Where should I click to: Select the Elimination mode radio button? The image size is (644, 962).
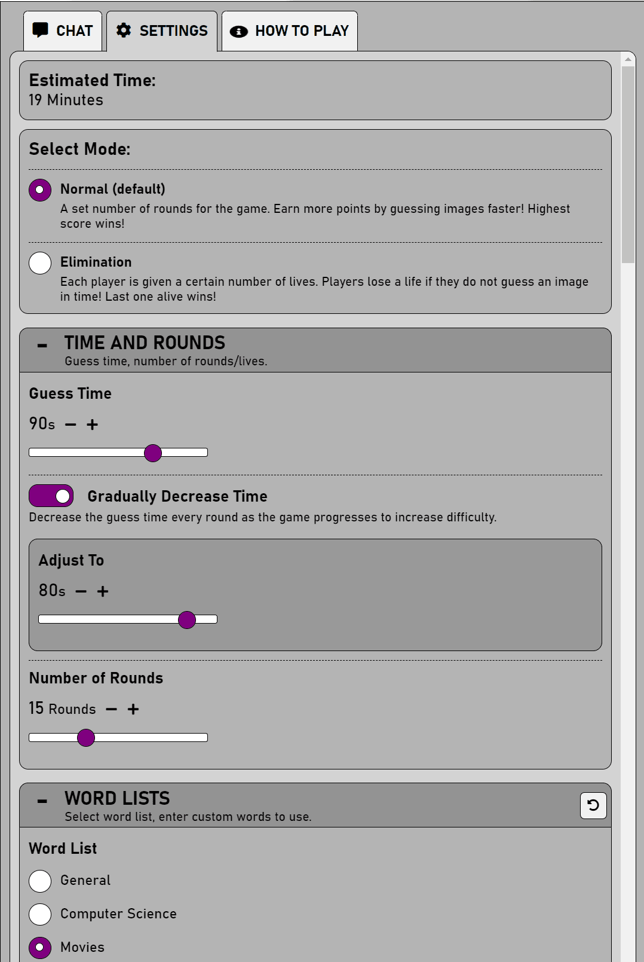coord(40,263)
